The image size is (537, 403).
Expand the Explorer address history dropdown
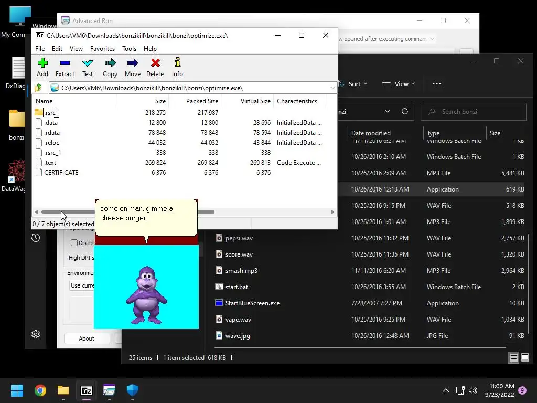click(388, 111)
